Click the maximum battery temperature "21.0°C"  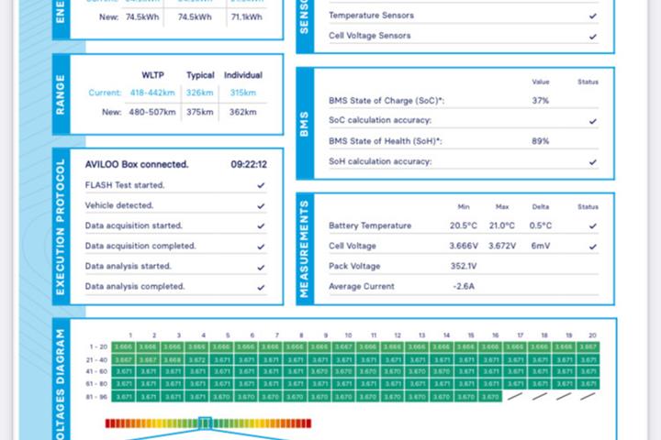click(x=501, y=225)
